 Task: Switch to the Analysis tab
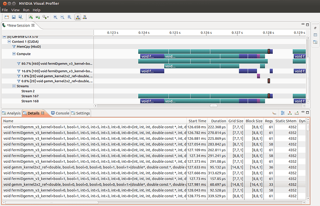pos(12,113)
